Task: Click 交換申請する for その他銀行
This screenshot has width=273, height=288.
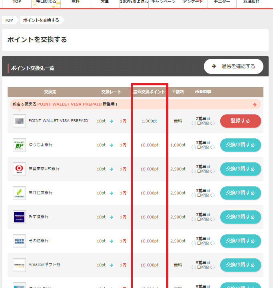Action: coord(241,241)
